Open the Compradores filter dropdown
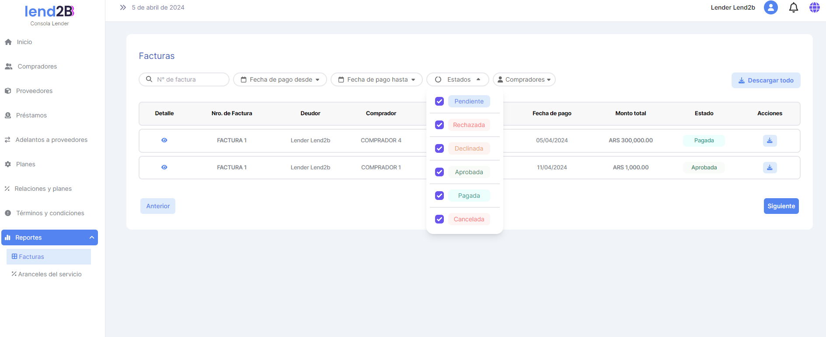826x337 pixels. click(x=524, y=79)
